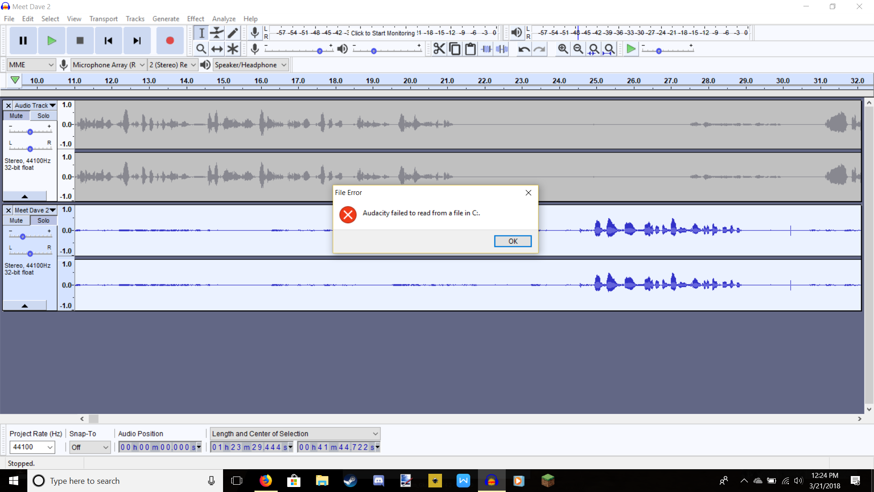Solo the Meet Dave 2 track

click(x=43, y=220)
